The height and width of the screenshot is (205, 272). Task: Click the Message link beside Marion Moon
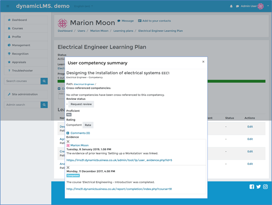[x=126, y=21]
